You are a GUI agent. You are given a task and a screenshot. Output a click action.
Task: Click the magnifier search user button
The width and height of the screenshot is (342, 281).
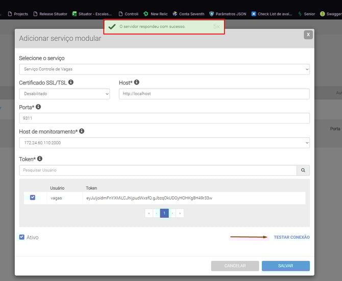(303, 170)
